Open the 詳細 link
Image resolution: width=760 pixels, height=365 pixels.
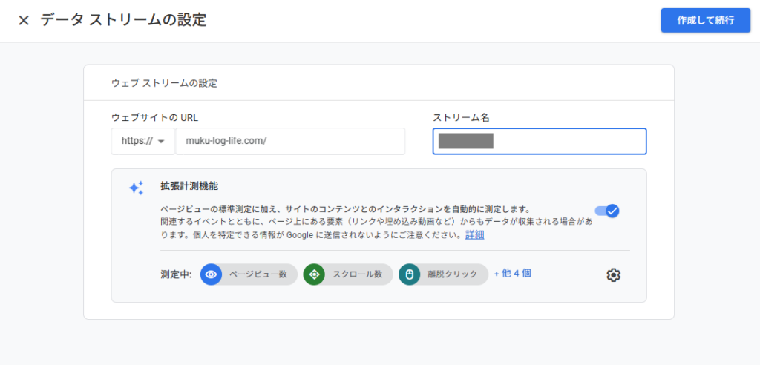pos(474,234)
